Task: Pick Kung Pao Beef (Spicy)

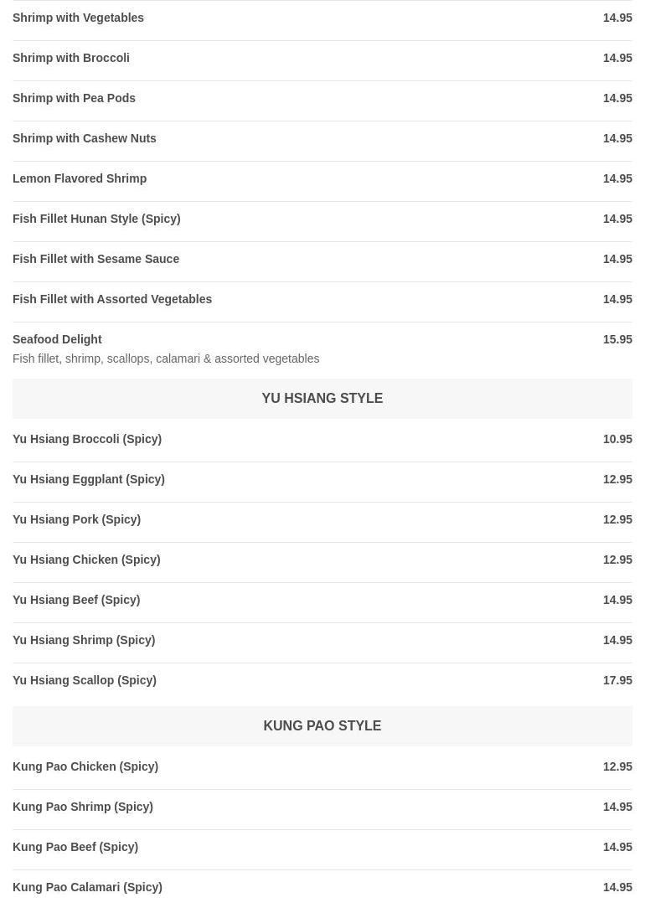Action: pos(322,847)
